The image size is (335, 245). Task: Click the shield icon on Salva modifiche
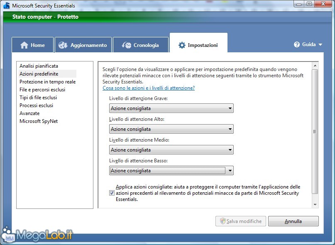click(x=223, y=221)
